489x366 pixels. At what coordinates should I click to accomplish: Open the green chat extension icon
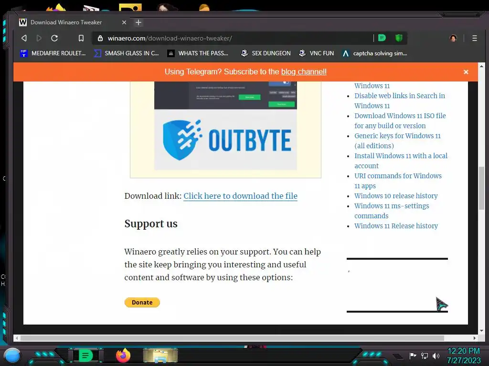coord(382,38)
